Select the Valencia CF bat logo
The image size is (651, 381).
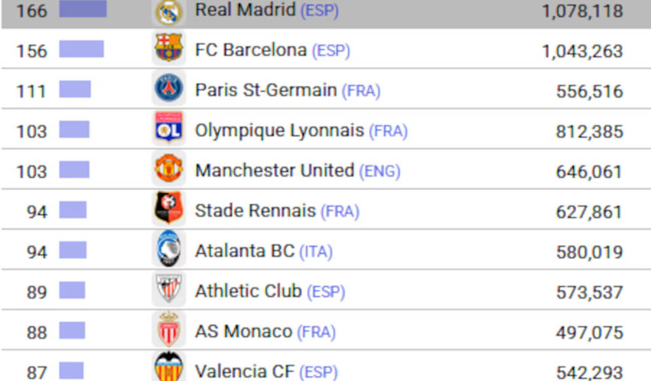coord(168,367)
